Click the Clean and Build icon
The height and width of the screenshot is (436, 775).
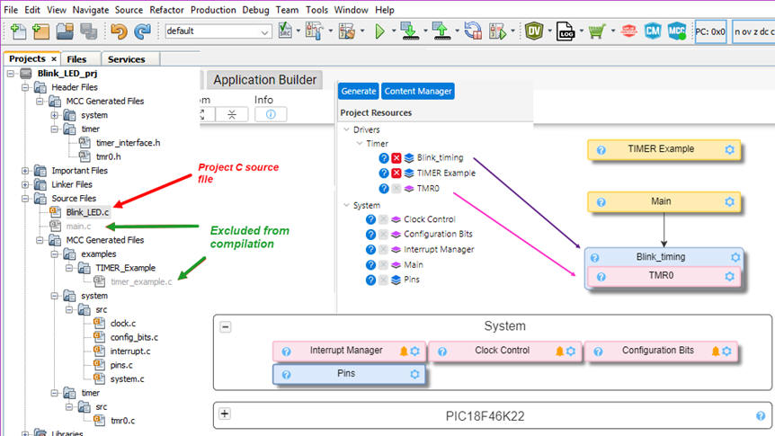pos(346,31)
